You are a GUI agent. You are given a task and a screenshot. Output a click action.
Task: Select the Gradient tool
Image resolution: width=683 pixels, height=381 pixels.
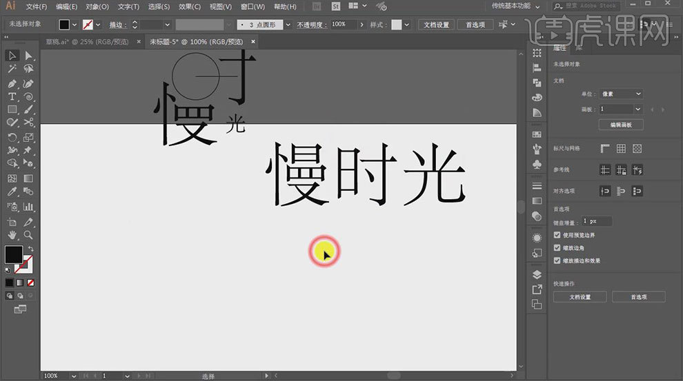pyautogui.click(x=28, y=178)
